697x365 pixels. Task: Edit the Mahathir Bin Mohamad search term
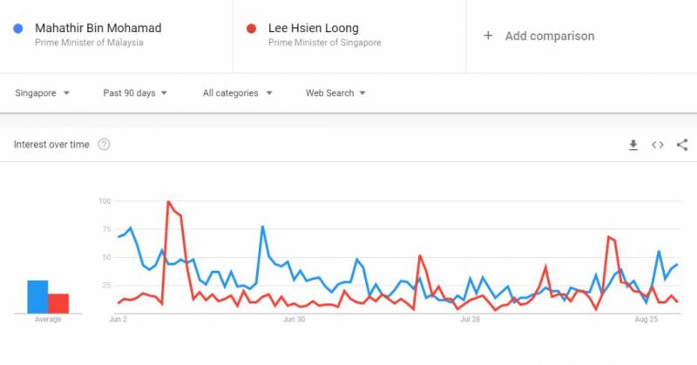[x=98, y=29]
